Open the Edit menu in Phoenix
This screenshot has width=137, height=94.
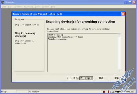(10, 7)
